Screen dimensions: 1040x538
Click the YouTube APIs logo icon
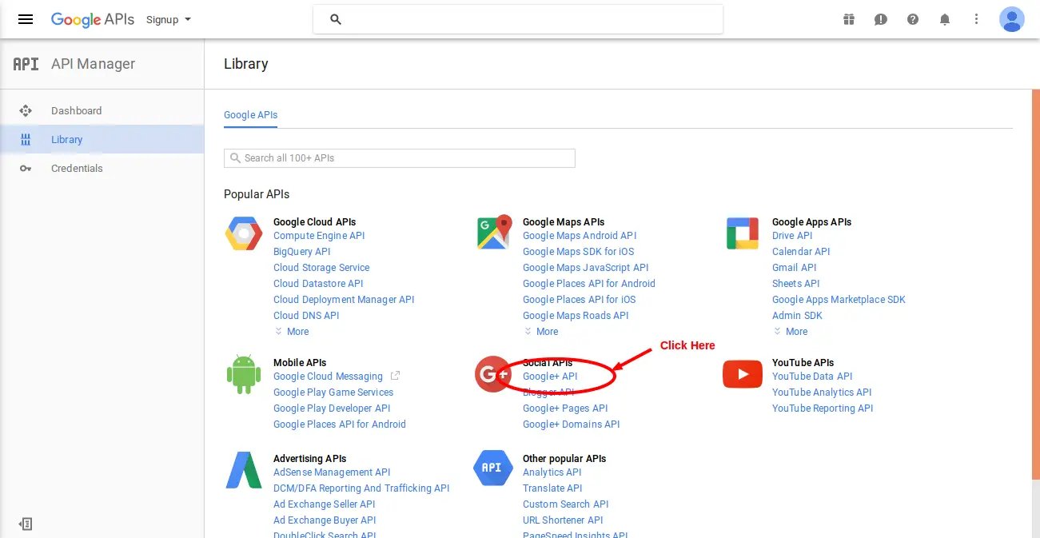point(742,374)
